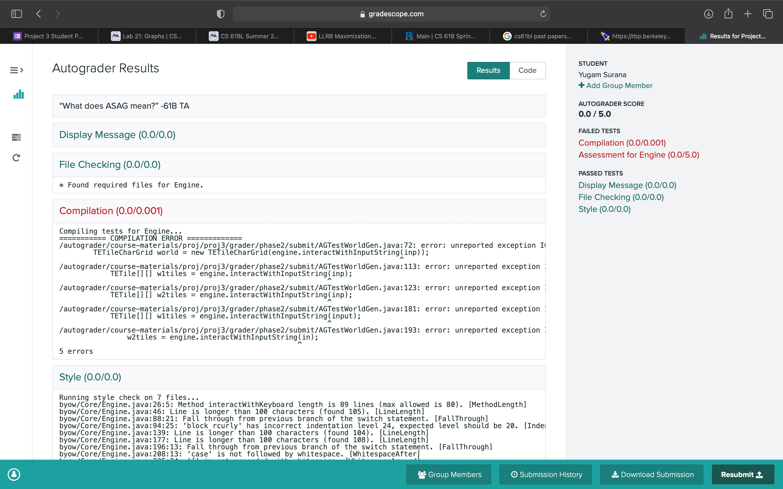Image resolution: width=783 pixels, height=489 pixels.
Task: Click the bar chart results icon in sidebar
Action: pos(18,95)
